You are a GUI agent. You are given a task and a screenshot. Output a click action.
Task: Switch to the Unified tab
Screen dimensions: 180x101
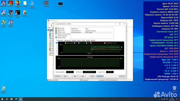point(88,40)
